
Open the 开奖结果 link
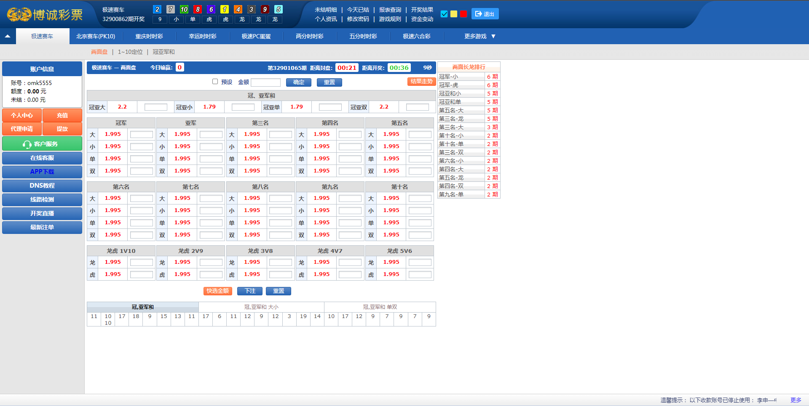click(422, 10)
